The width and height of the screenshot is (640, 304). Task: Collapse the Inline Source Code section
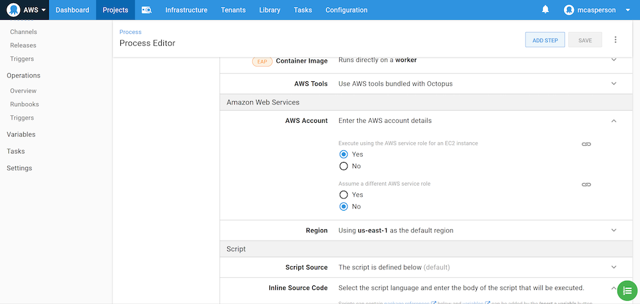[x=614, y=287]
